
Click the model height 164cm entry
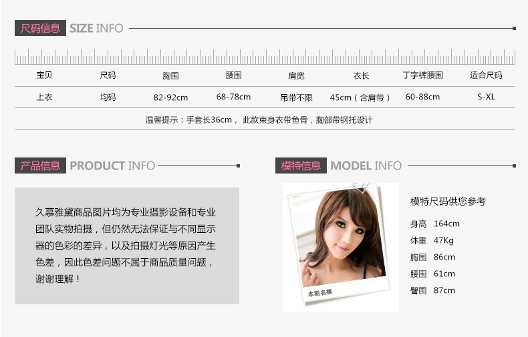point(434,224)
